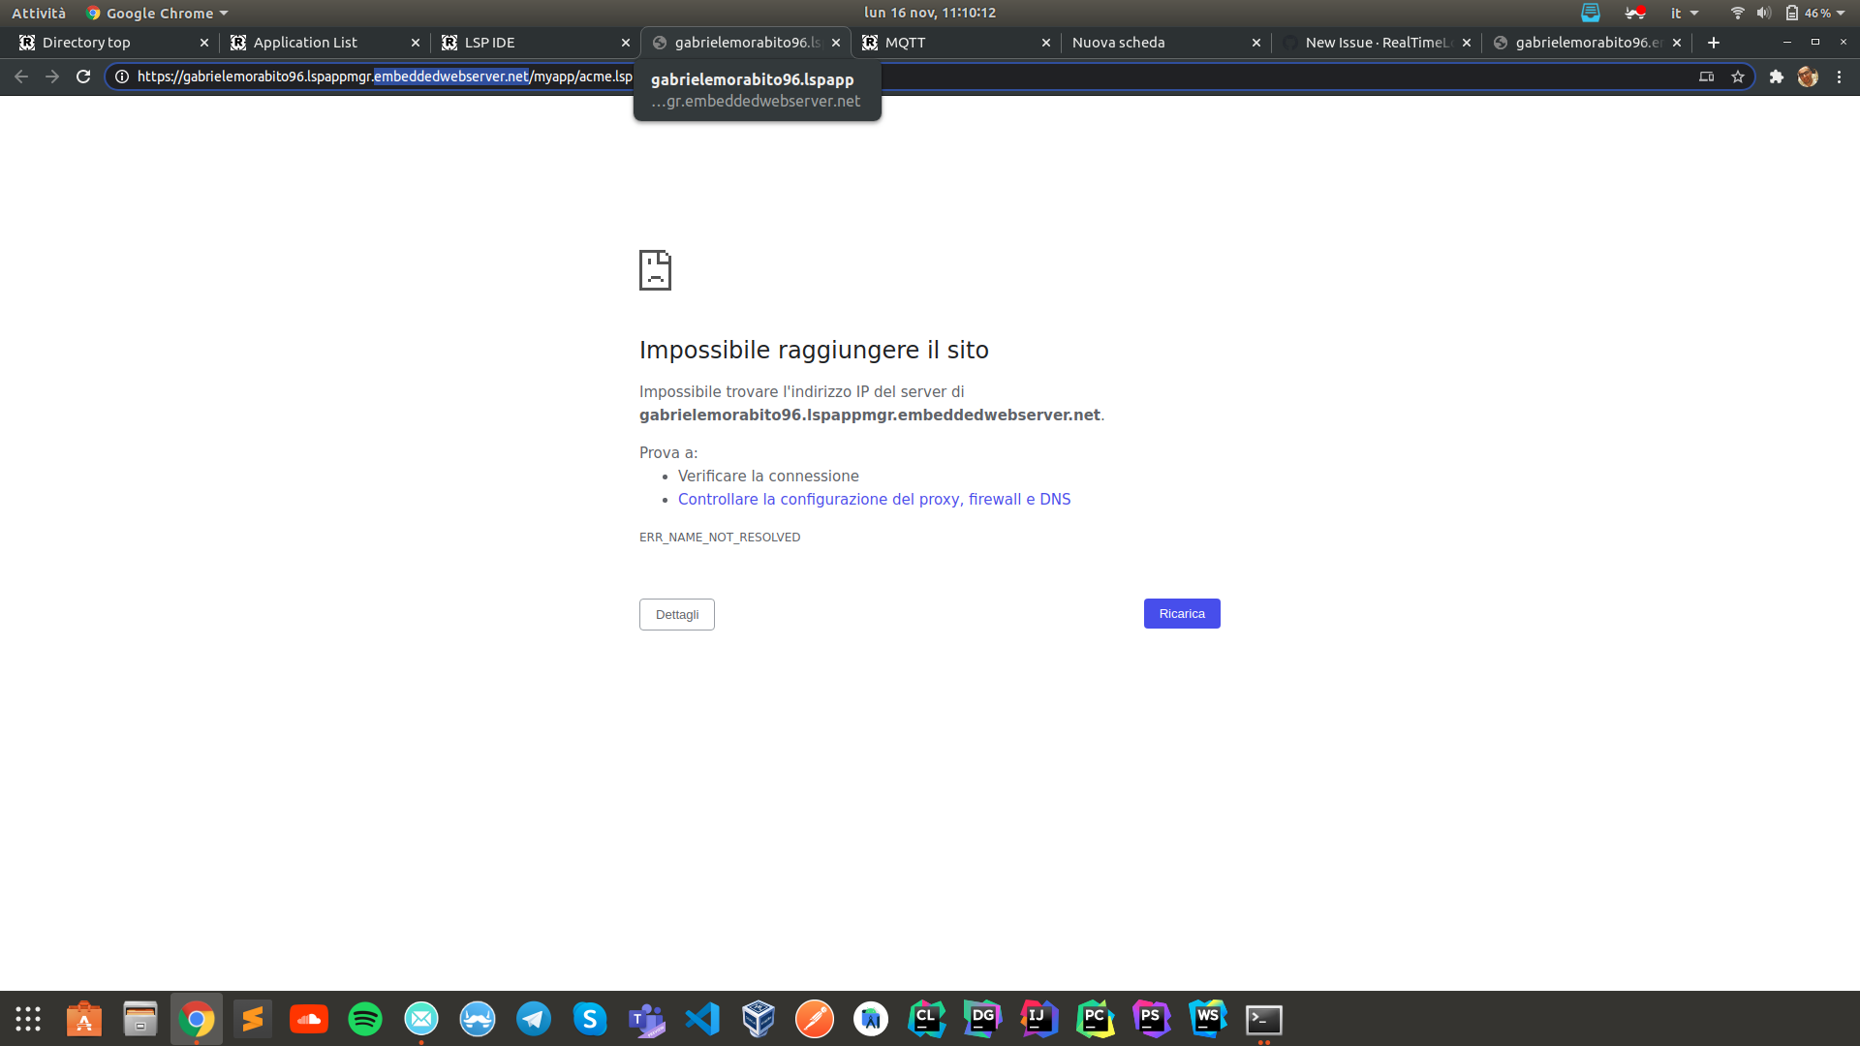Open the keyboard layout 'it' dropdown
1860x1046 pixels.
coord(1686,13)
